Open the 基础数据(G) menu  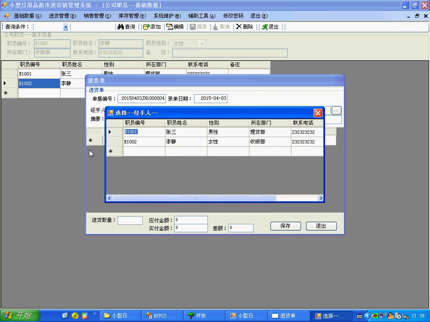point(27,16)
